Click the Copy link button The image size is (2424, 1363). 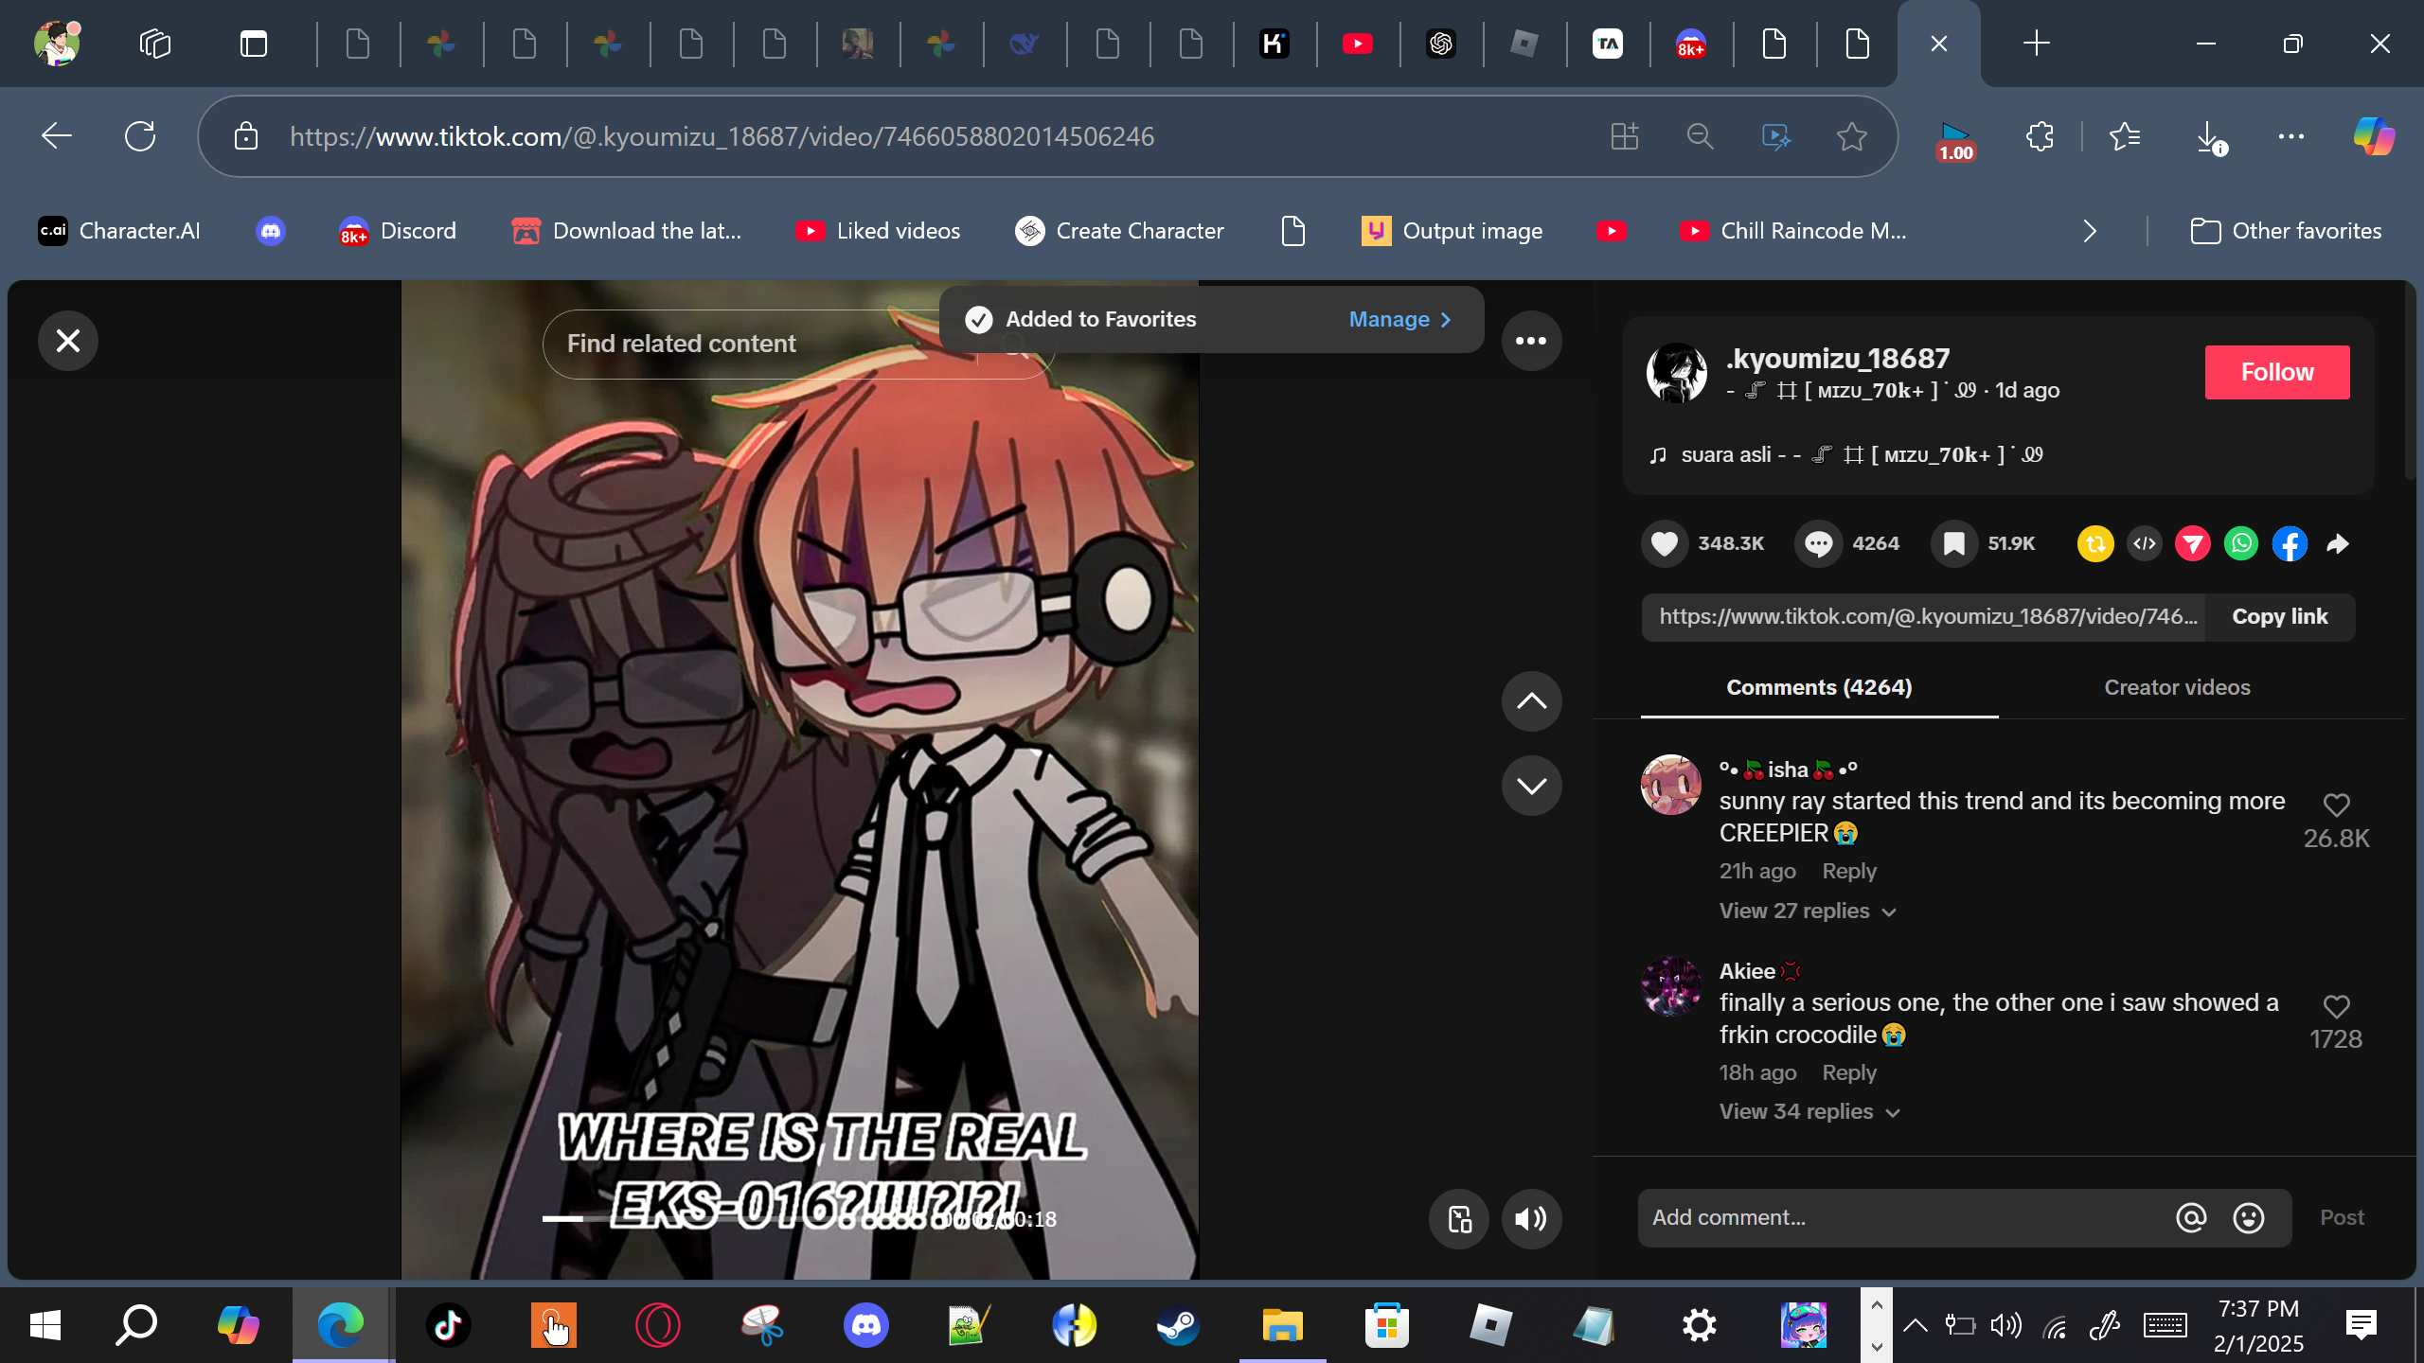pyautogui.click(x=2279, y=617)
